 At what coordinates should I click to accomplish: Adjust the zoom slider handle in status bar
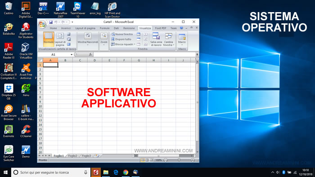[179, 160]
